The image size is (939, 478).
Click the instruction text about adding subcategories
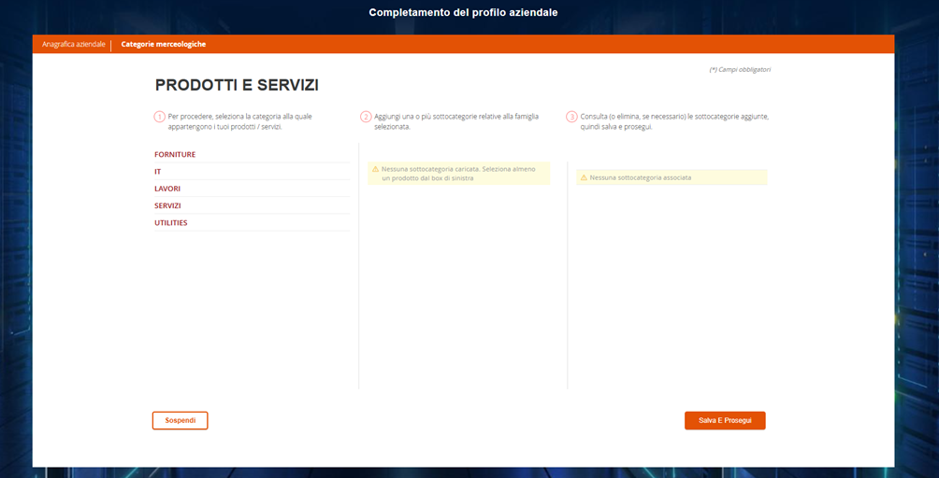[x=456, y=121]
